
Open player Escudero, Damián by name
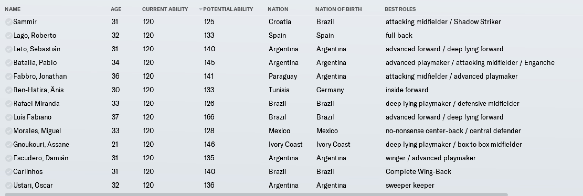41,158
